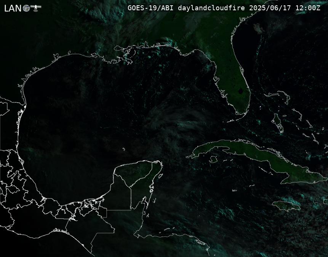Click the satellite icon in the logo
The width and height of the screenshot is (328, 257).
tap(36, 8)
